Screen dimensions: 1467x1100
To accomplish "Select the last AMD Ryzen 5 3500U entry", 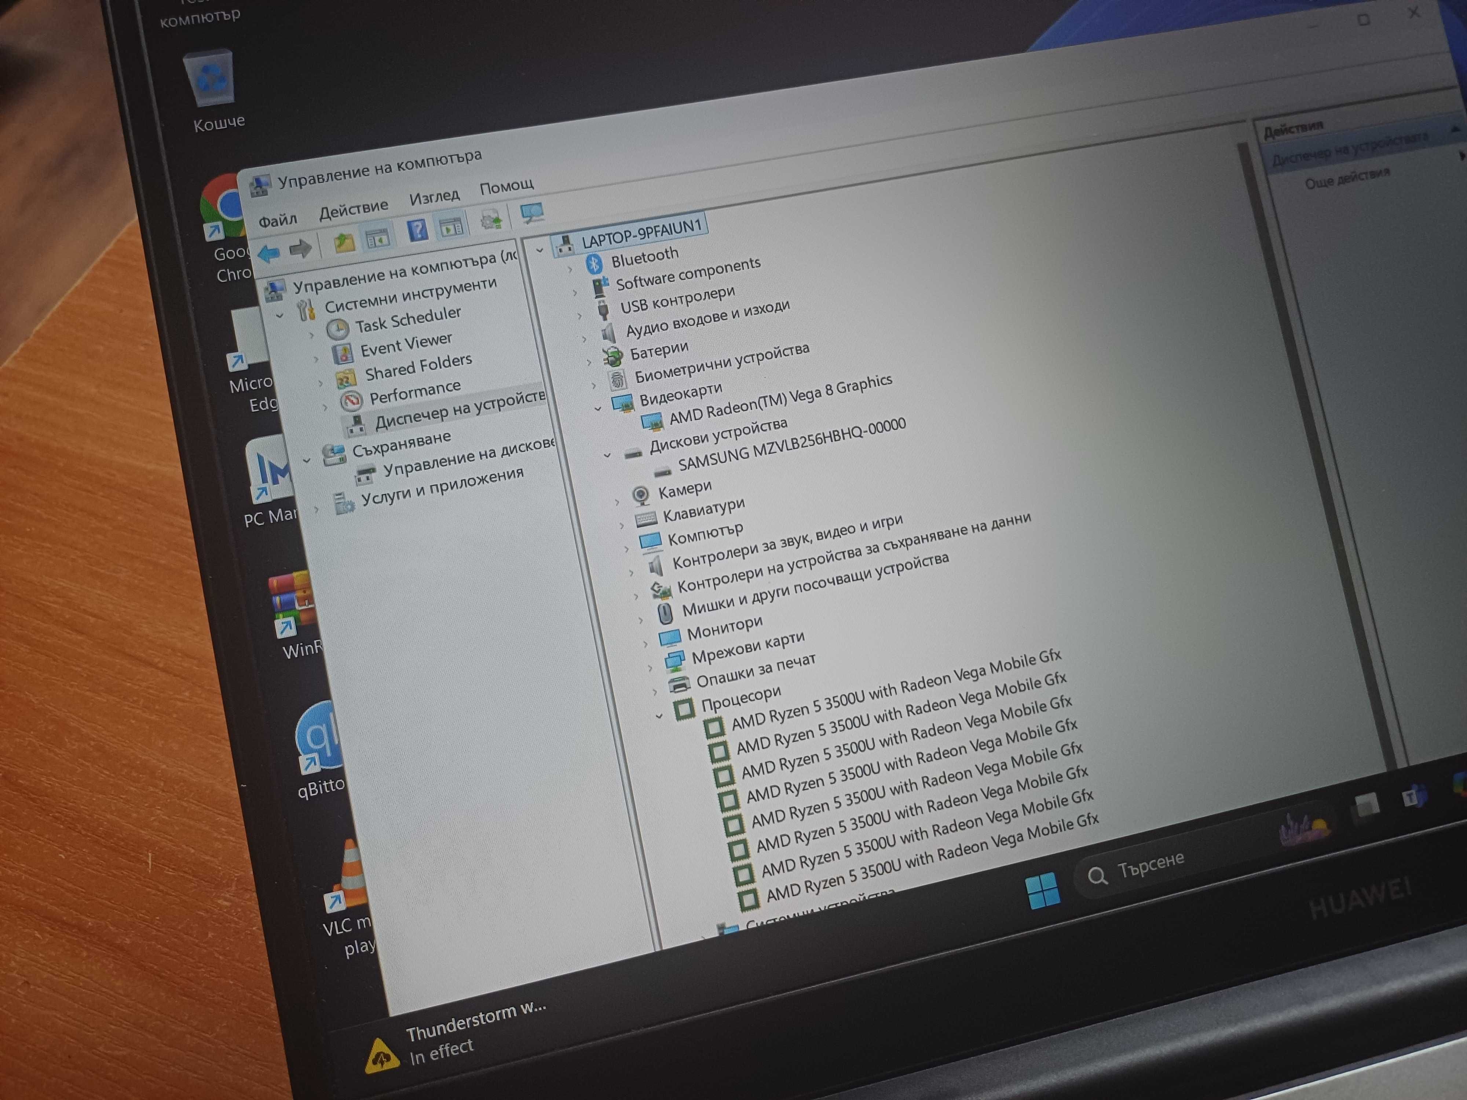I will [932, 857].
